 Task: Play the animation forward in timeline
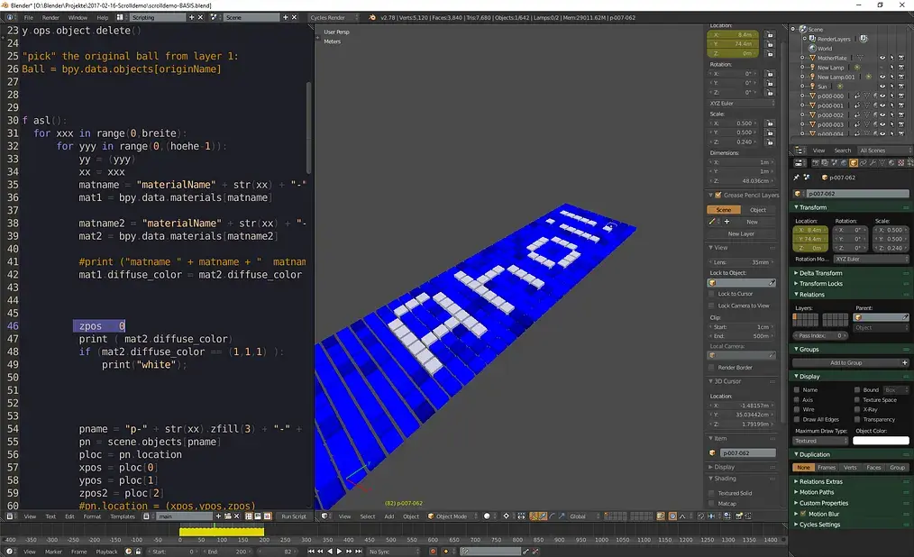(339, 552)
